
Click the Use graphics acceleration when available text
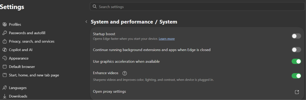point(126,61)
